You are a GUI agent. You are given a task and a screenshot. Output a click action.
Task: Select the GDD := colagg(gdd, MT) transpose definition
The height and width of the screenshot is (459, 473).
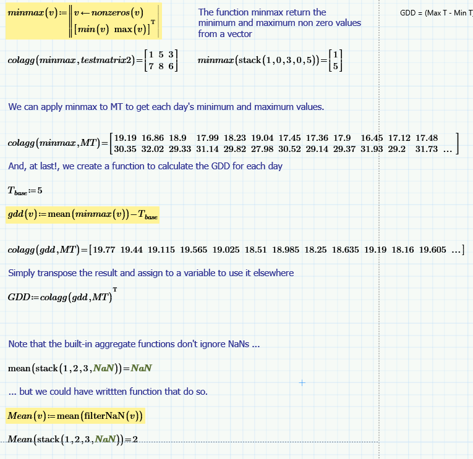62,295
